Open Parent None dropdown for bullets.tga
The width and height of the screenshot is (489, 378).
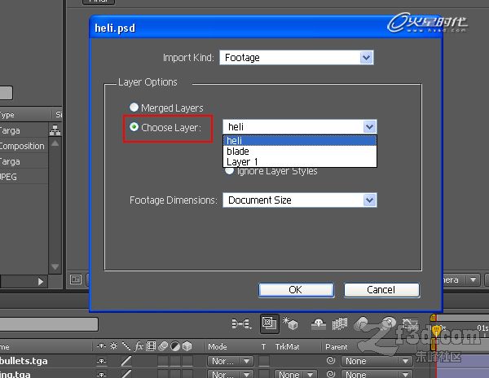(377, 361)
